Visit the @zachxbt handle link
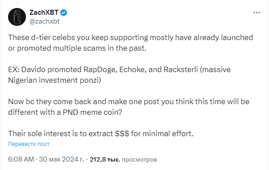 click(44, 21)
